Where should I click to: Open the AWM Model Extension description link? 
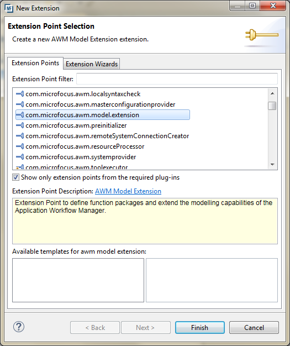(128, 191)
